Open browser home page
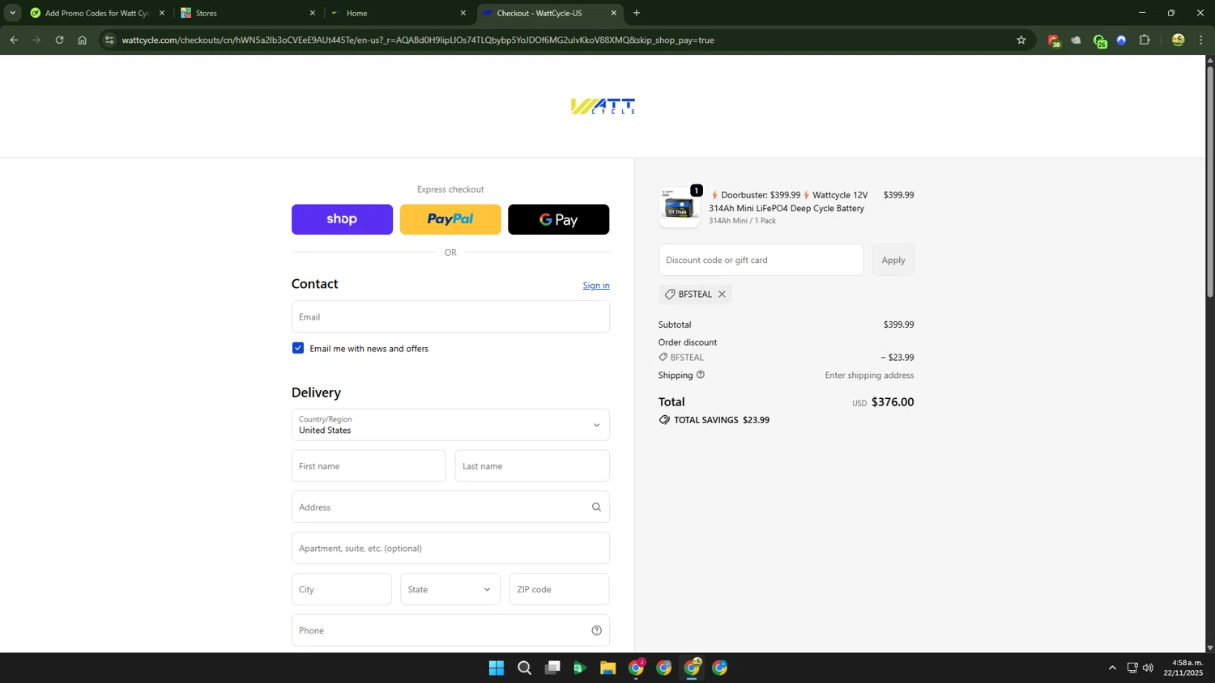Image resolution: width=1215 pixels, height=683 pixels. (82, 40)
